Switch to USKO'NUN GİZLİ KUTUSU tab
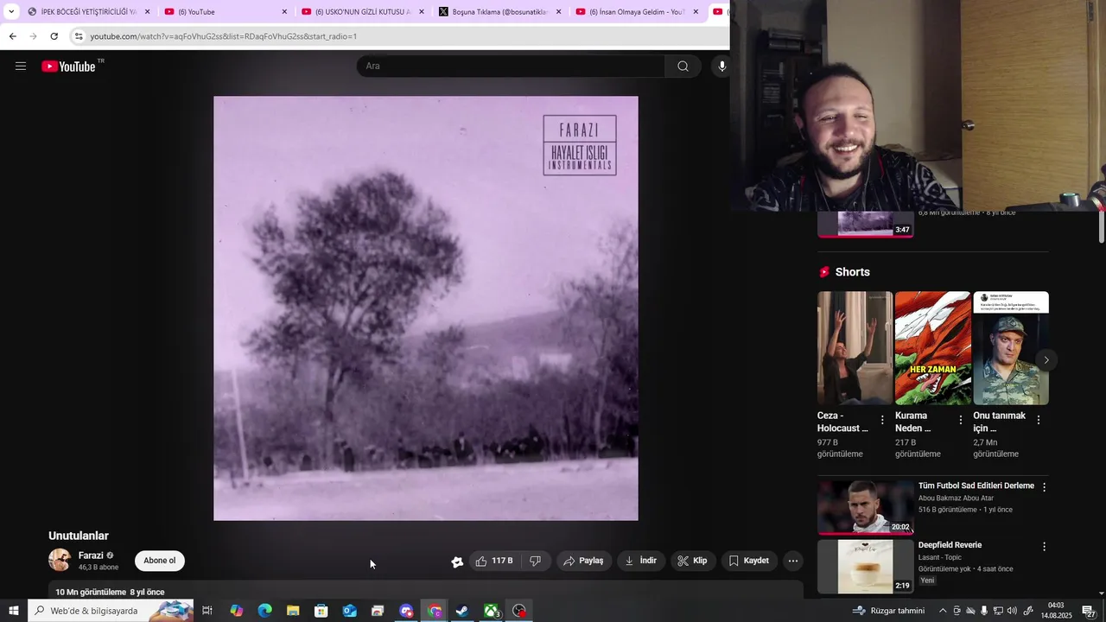Image resolution: width=1106 pixels, height=622 pixels. 363,12
